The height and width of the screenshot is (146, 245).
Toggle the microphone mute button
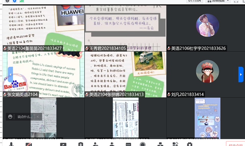click(x=11, y=144)
